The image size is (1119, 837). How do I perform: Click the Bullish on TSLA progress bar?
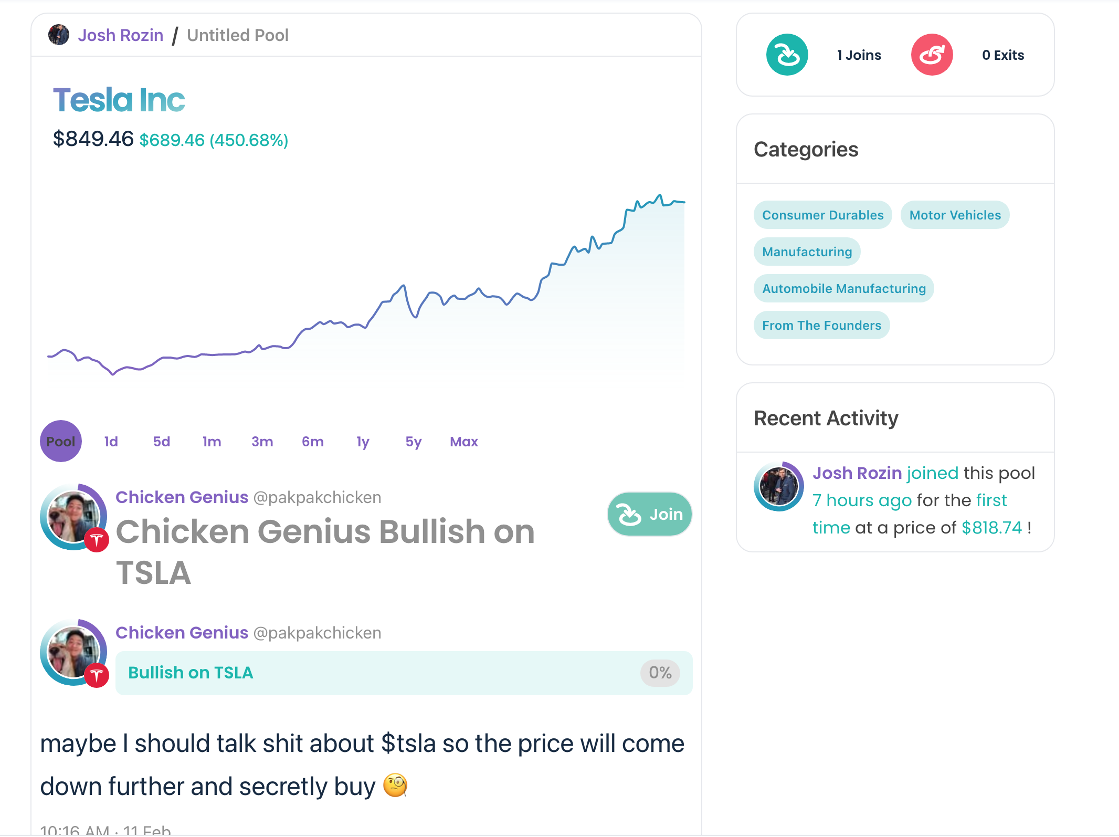point(404,673)
